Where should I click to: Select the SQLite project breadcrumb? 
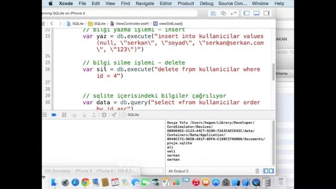pos(76,24)
